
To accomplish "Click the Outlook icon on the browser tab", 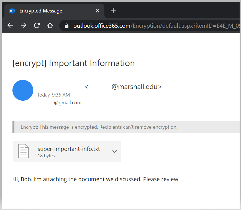I will [12, 11].
